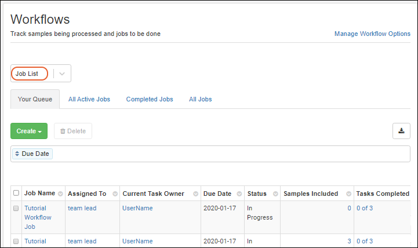Click the download export icon button
Viewport: 418px width, 248px height.
(x=401, y=131)
